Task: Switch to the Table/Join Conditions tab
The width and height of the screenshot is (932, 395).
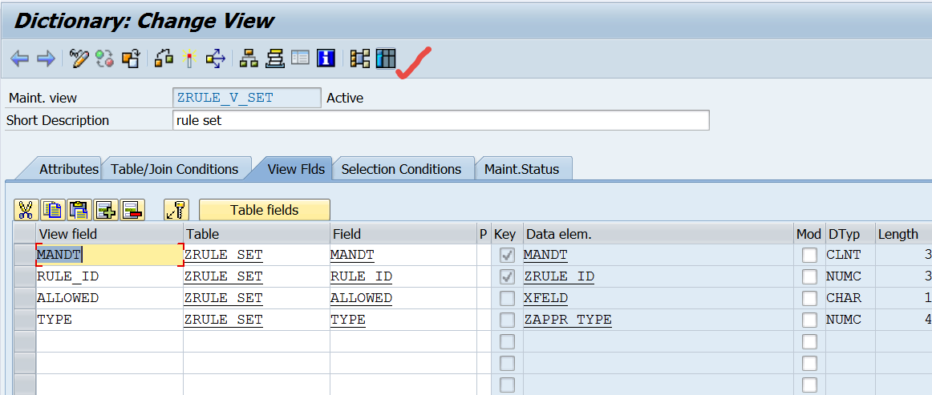Action: (175, 169)
